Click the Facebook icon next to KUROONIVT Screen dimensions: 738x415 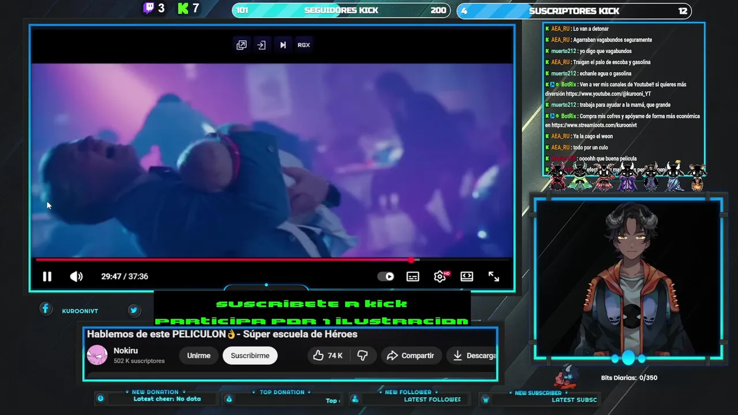[46, 309]
